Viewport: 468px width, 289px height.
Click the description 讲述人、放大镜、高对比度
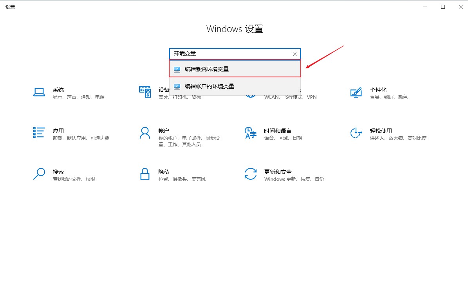(398, 138)
